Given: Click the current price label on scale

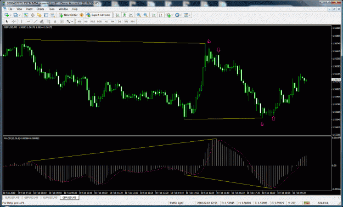Looking at the screenshot, I should coord(336,80).
